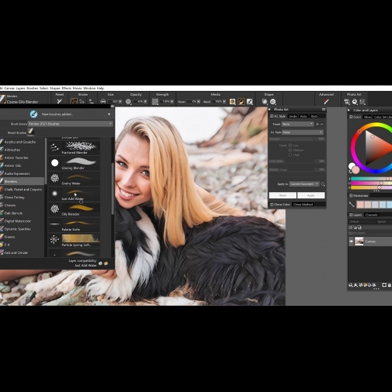Screen dimensions: 392x392
Task: Collapse the Color and Layers panel arrow
Action: pyautogui.click(x=349, y=110)
